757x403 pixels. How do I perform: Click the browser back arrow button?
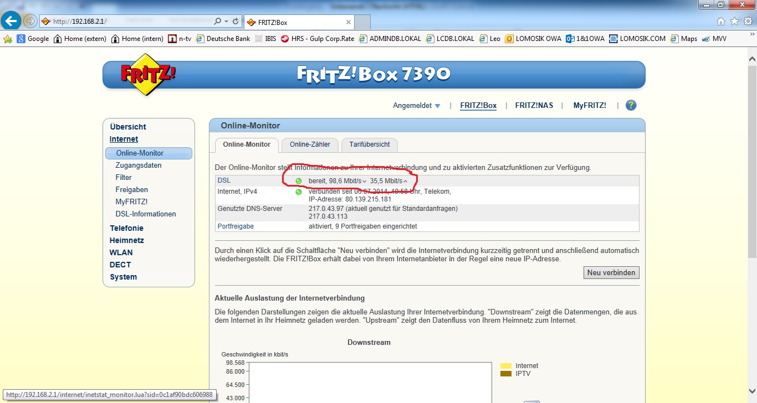pos(12,21)
